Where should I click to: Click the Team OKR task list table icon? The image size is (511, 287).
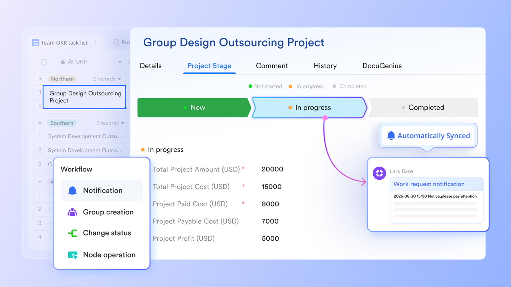click(x=35, y=43)
